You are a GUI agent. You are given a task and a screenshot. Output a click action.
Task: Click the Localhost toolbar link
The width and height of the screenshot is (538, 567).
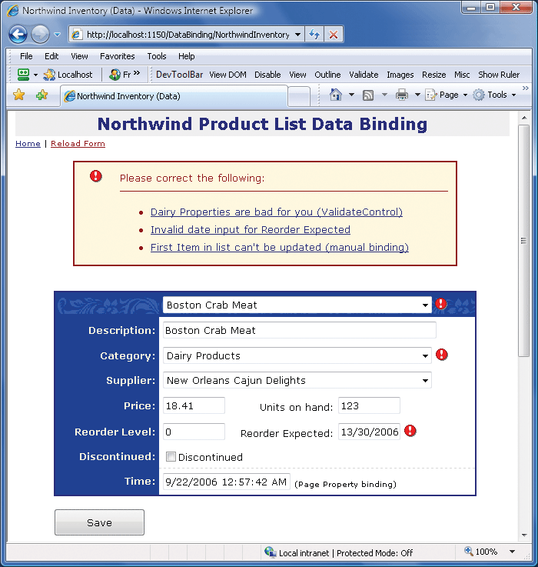click(68, 75)
